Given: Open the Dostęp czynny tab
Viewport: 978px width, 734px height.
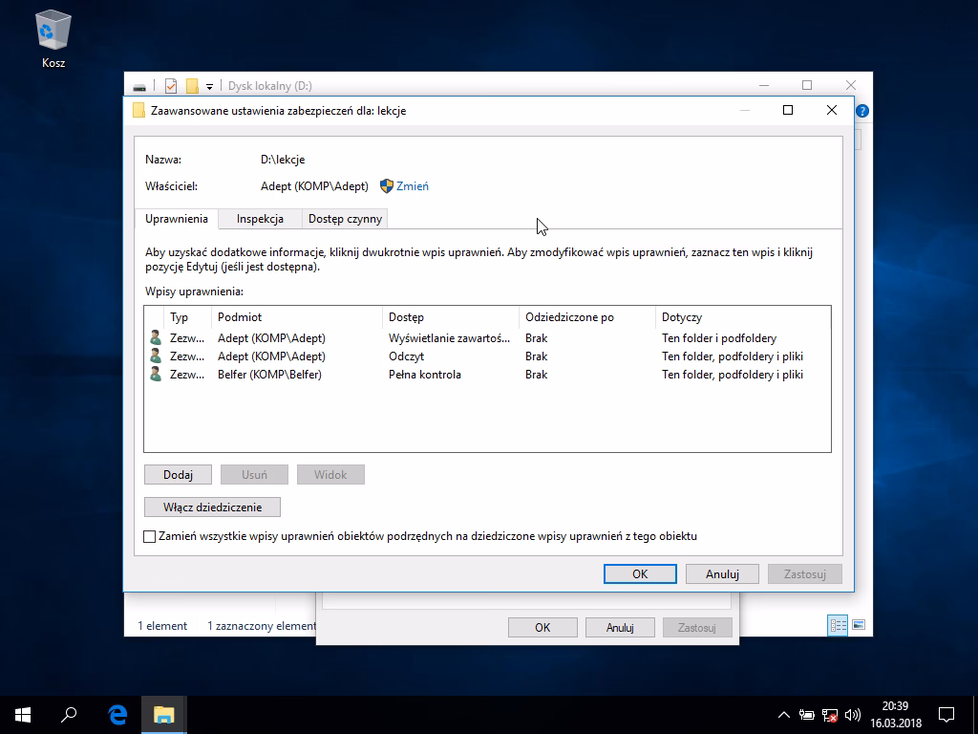Looking at the screenshot, I should tap(344, 218).
